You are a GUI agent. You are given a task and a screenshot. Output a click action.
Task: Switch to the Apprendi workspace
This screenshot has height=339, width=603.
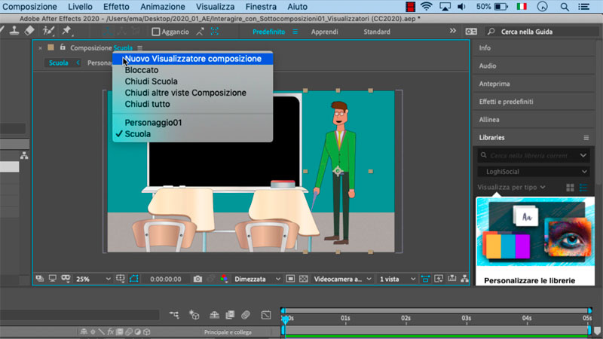point(325,32)
